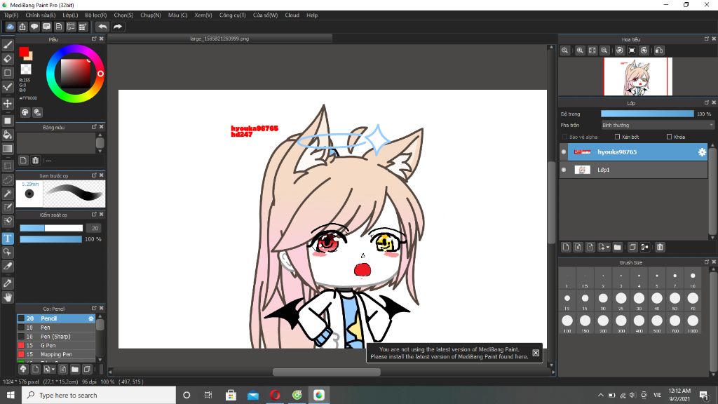The width and height of the screenshot is (718, 404).
Task: Select the Bucket fill tool
Action: tap(7, 135)
